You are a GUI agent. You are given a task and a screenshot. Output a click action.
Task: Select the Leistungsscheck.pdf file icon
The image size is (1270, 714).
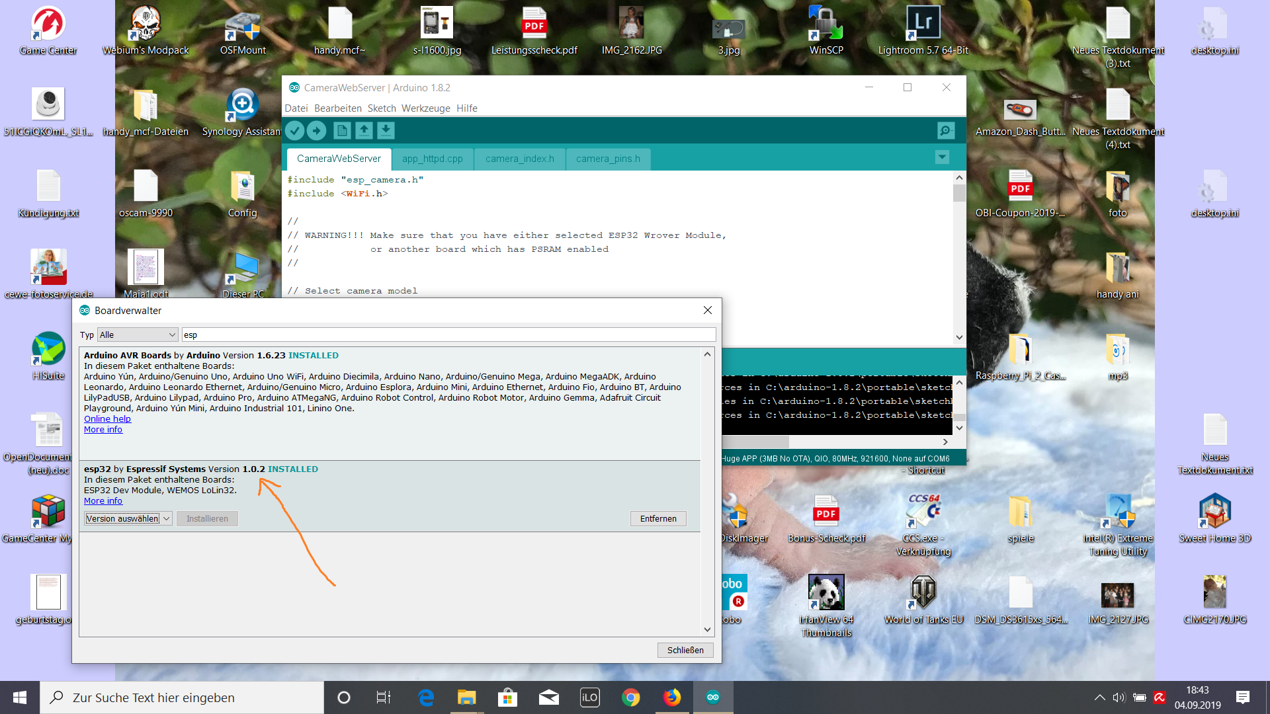[x=534, y=30]
